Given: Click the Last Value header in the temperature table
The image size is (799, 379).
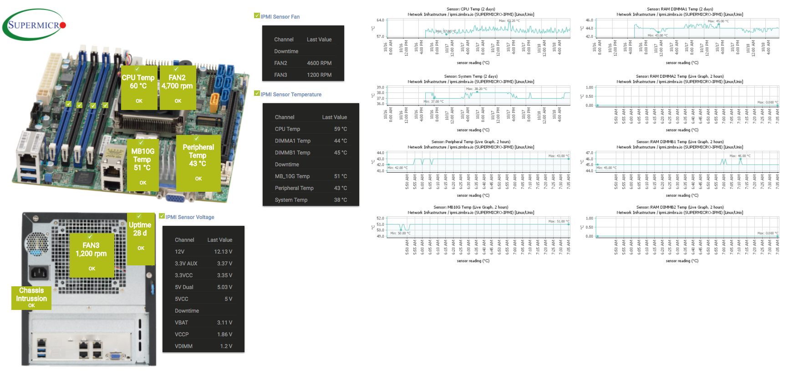Looking at the screenshot, I should click(x=335, y=117).
